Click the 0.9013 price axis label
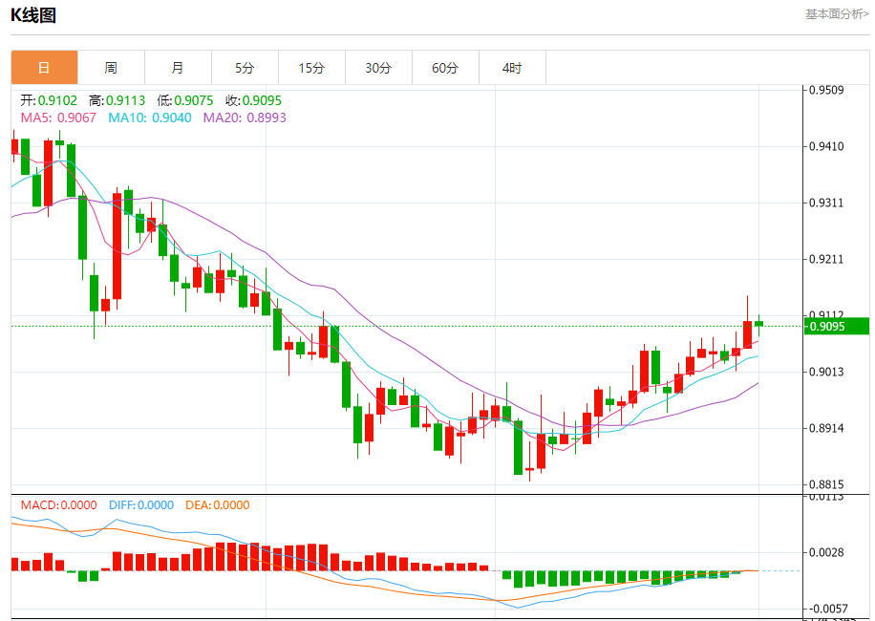 826,372
